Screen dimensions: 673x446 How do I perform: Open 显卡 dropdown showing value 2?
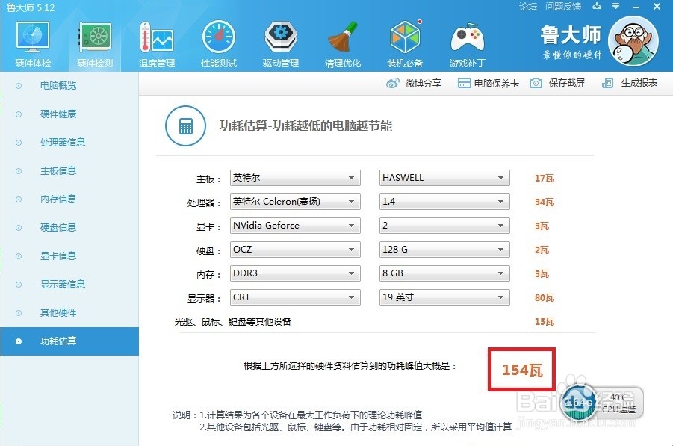pos(444,226)
